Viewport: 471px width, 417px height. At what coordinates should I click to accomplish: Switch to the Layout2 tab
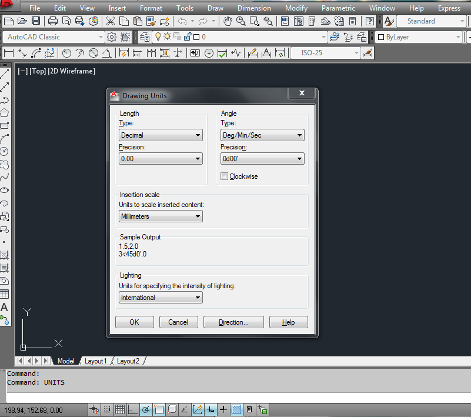pyautogui.click(x=128, y=361)
